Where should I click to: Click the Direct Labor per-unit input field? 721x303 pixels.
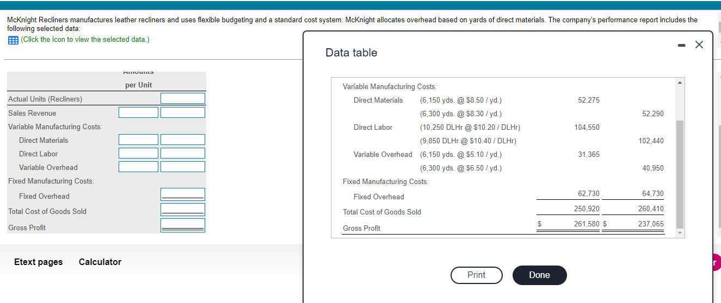coord(139,153)
